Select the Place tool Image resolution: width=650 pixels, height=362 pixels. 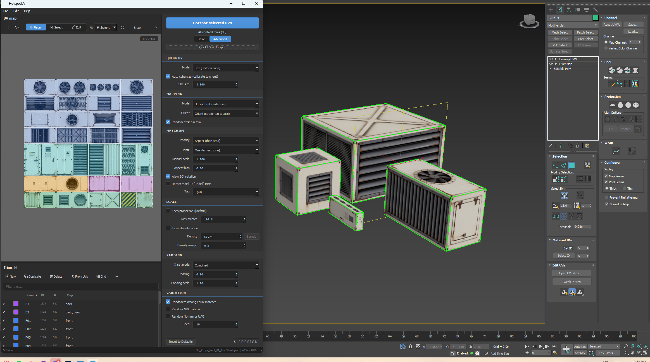pyautogui.click(x=36, y=27)
